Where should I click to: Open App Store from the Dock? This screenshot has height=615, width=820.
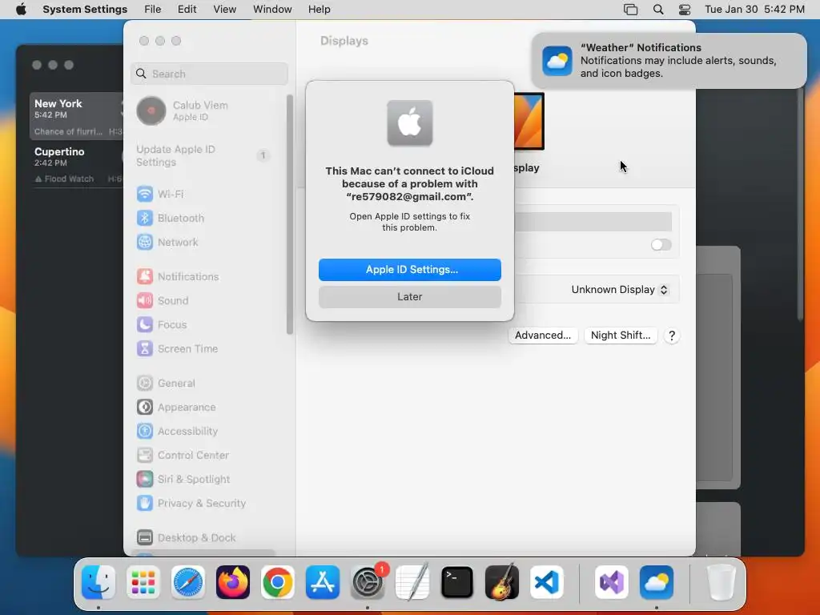click(323, 582)
